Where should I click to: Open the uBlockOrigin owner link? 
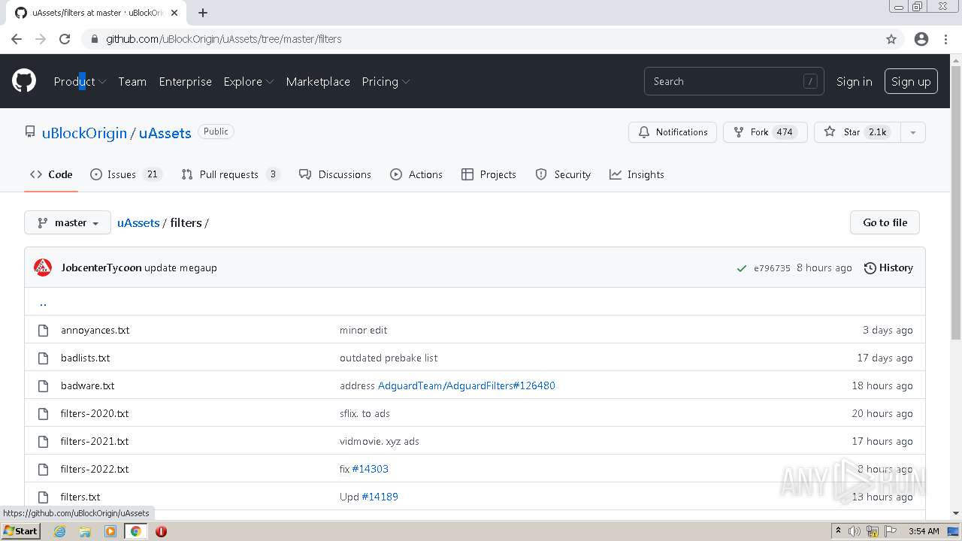(x=84, y=133)
